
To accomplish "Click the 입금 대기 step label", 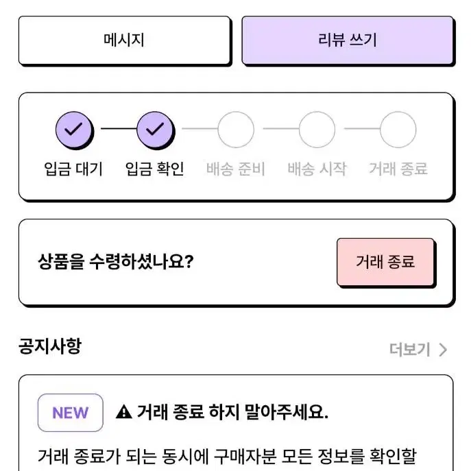I will [73, 169].
